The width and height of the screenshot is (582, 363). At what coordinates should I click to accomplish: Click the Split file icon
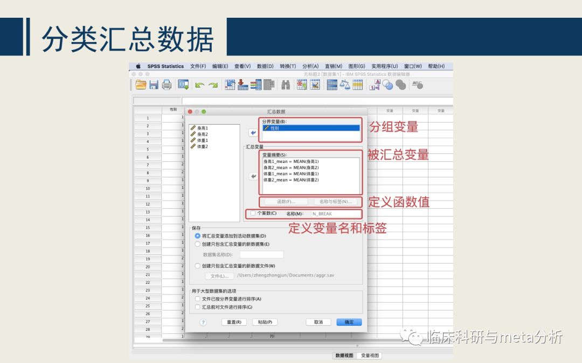click(332, 85)
